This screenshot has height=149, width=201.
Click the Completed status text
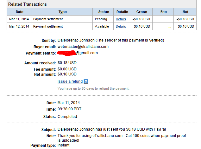67,117
